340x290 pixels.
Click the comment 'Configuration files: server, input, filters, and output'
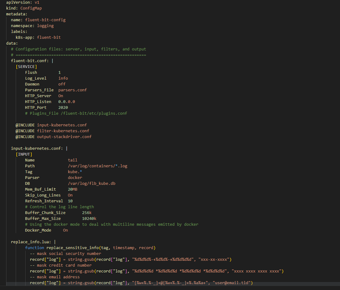point(78,49)
